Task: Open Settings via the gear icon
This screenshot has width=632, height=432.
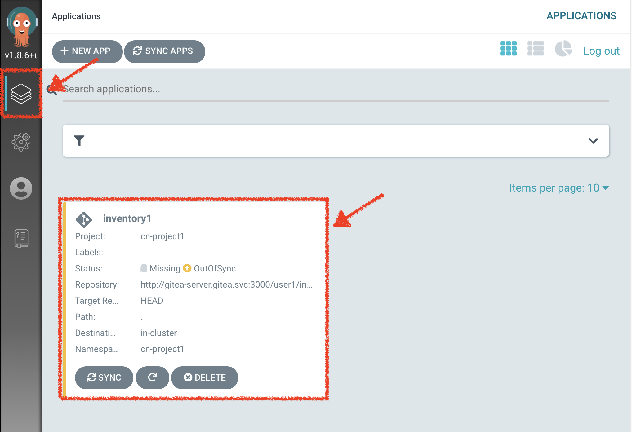Action: pyautogui.click(x=21, y=141)
